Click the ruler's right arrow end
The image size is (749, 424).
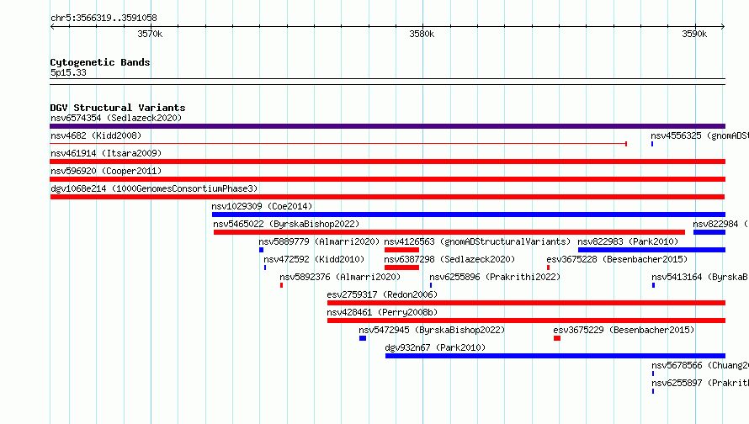tap(723, 26)
